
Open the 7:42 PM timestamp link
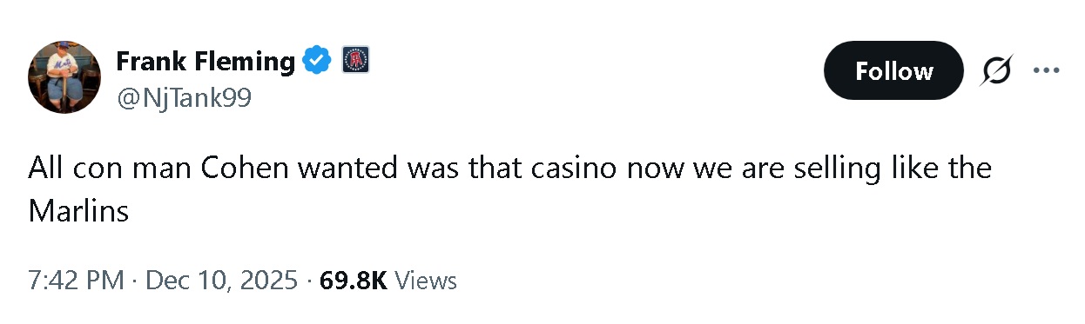point(77,281)
